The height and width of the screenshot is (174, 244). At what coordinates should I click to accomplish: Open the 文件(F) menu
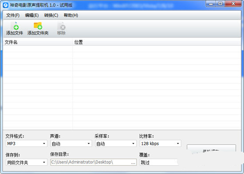(13, 15)
